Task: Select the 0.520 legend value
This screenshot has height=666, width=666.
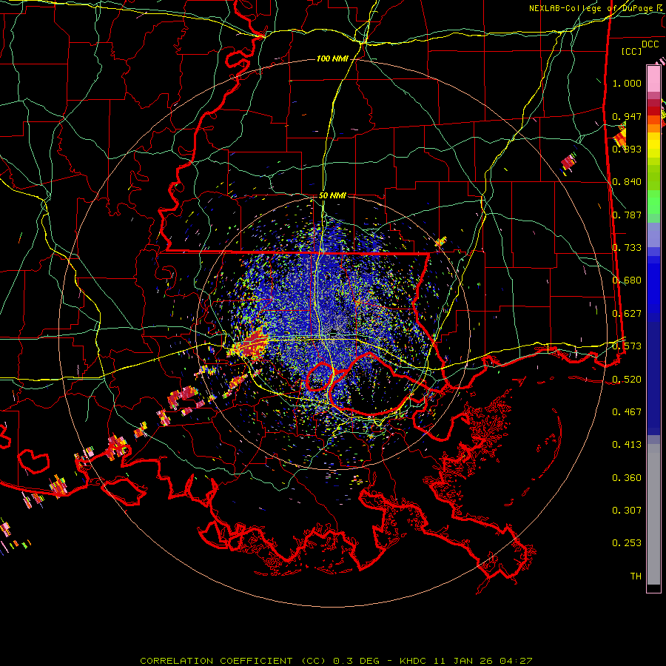Action: [x=627, y=380]
